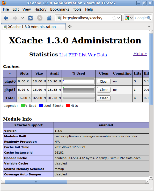Click the vertical scrollbar down arrow

pos(151,178)
